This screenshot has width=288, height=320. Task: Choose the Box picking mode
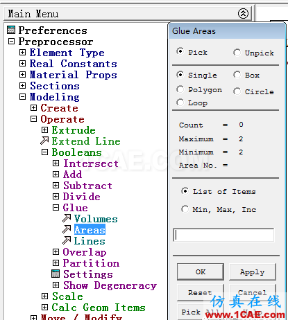pyautogui.click(x=237, y=75)
